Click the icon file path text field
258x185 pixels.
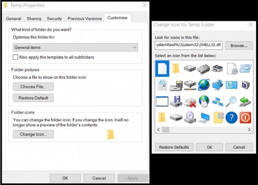pyautogui.click(x=189, y=45)
